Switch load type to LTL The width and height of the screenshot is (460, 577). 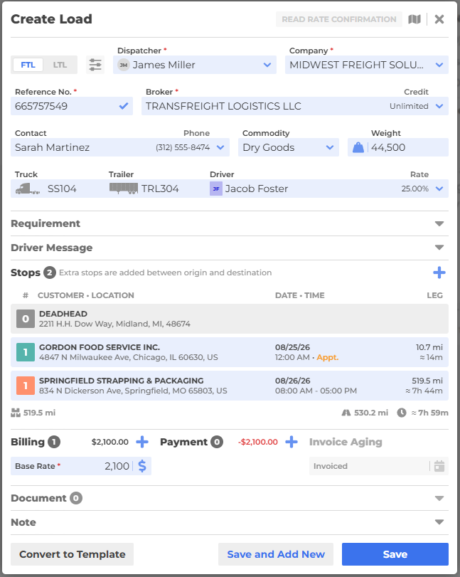pos(60,65)
